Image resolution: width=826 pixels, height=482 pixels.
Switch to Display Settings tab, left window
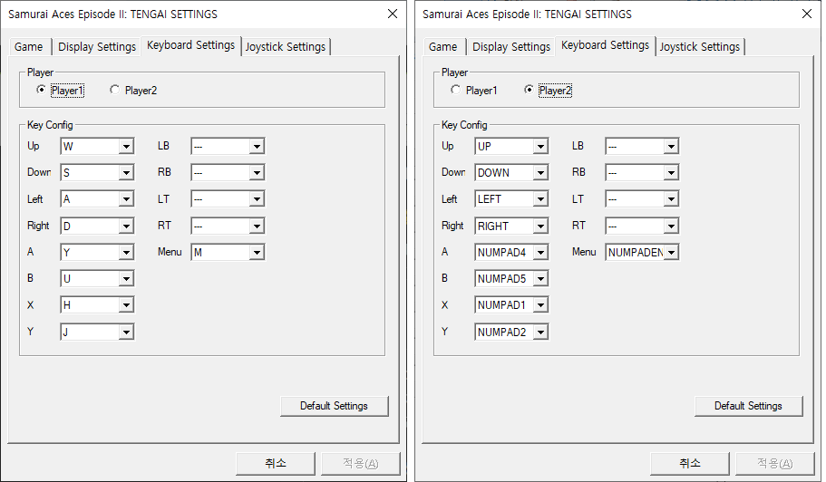point(97,47)
